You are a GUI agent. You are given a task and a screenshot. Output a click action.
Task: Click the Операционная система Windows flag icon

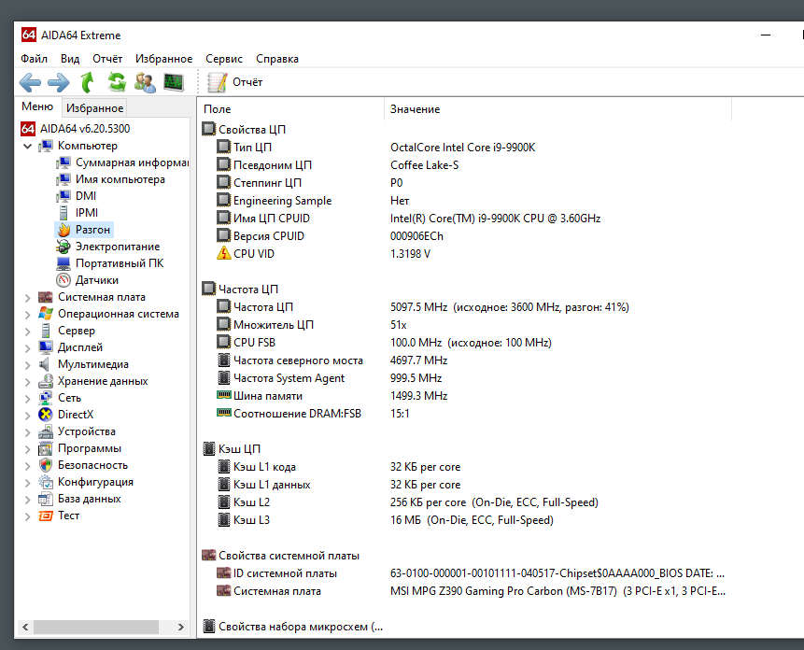[46, 314]
